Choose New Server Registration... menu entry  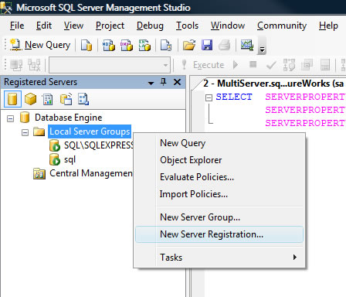(219, 234)
